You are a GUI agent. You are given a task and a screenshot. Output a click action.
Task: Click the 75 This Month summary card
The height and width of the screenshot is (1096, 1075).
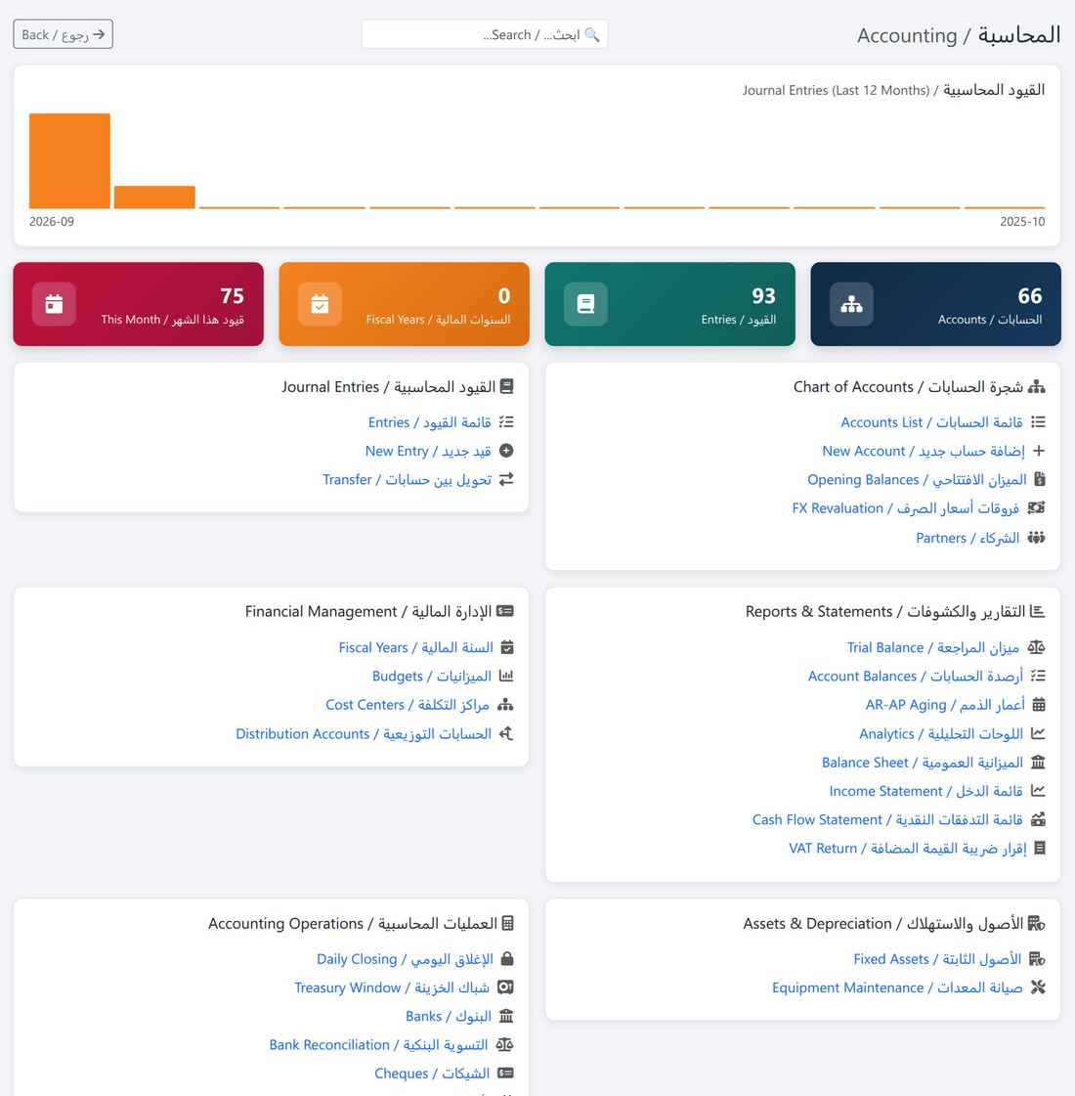coord(139,304)
